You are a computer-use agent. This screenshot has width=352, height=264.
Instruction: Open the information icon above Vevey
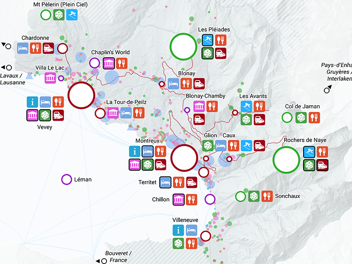pos(32,102)
